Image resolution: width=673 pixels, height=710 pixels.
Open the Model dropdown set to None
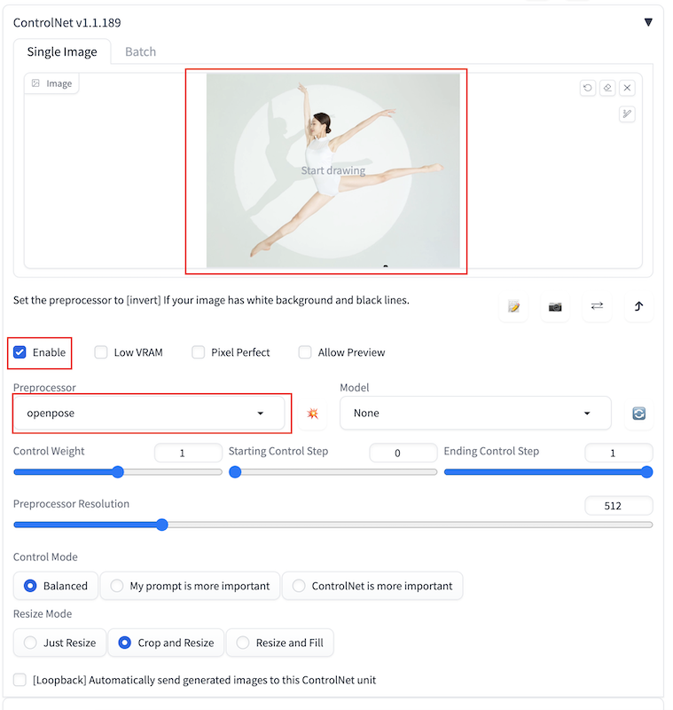475,414
